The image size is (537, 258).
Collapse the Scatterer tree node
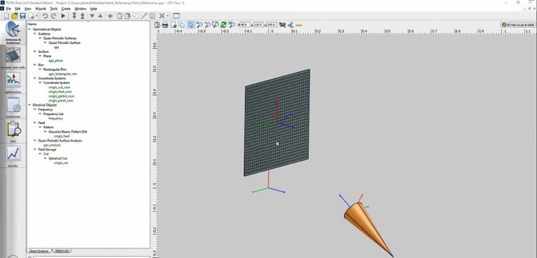(x=34, y=34)
